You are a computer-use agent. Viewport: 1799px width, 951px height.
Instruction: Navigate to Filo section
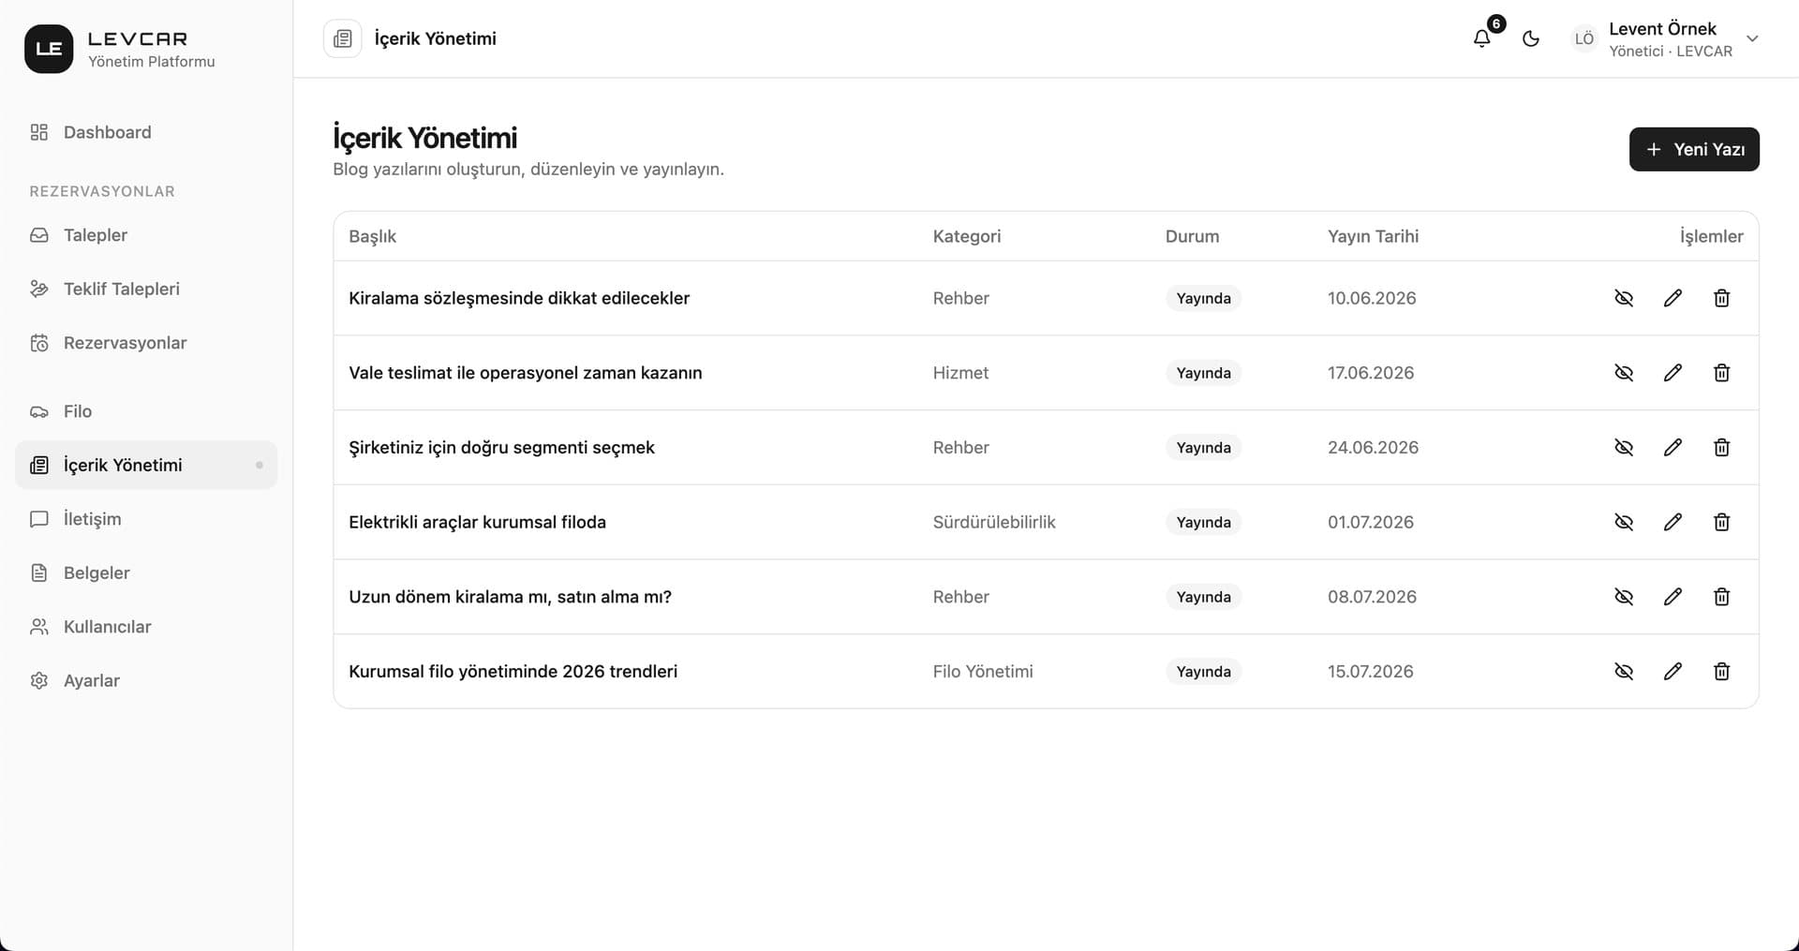click(x=146, y=411)
